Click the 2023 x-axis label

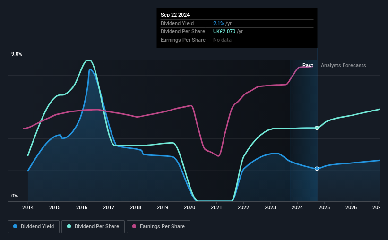tap(270, 207)
